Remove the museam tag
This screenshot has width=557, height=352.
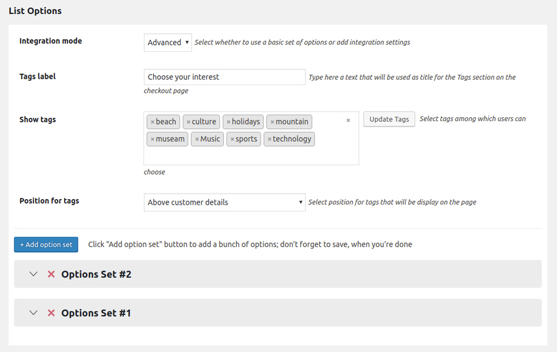click(152, 139)
